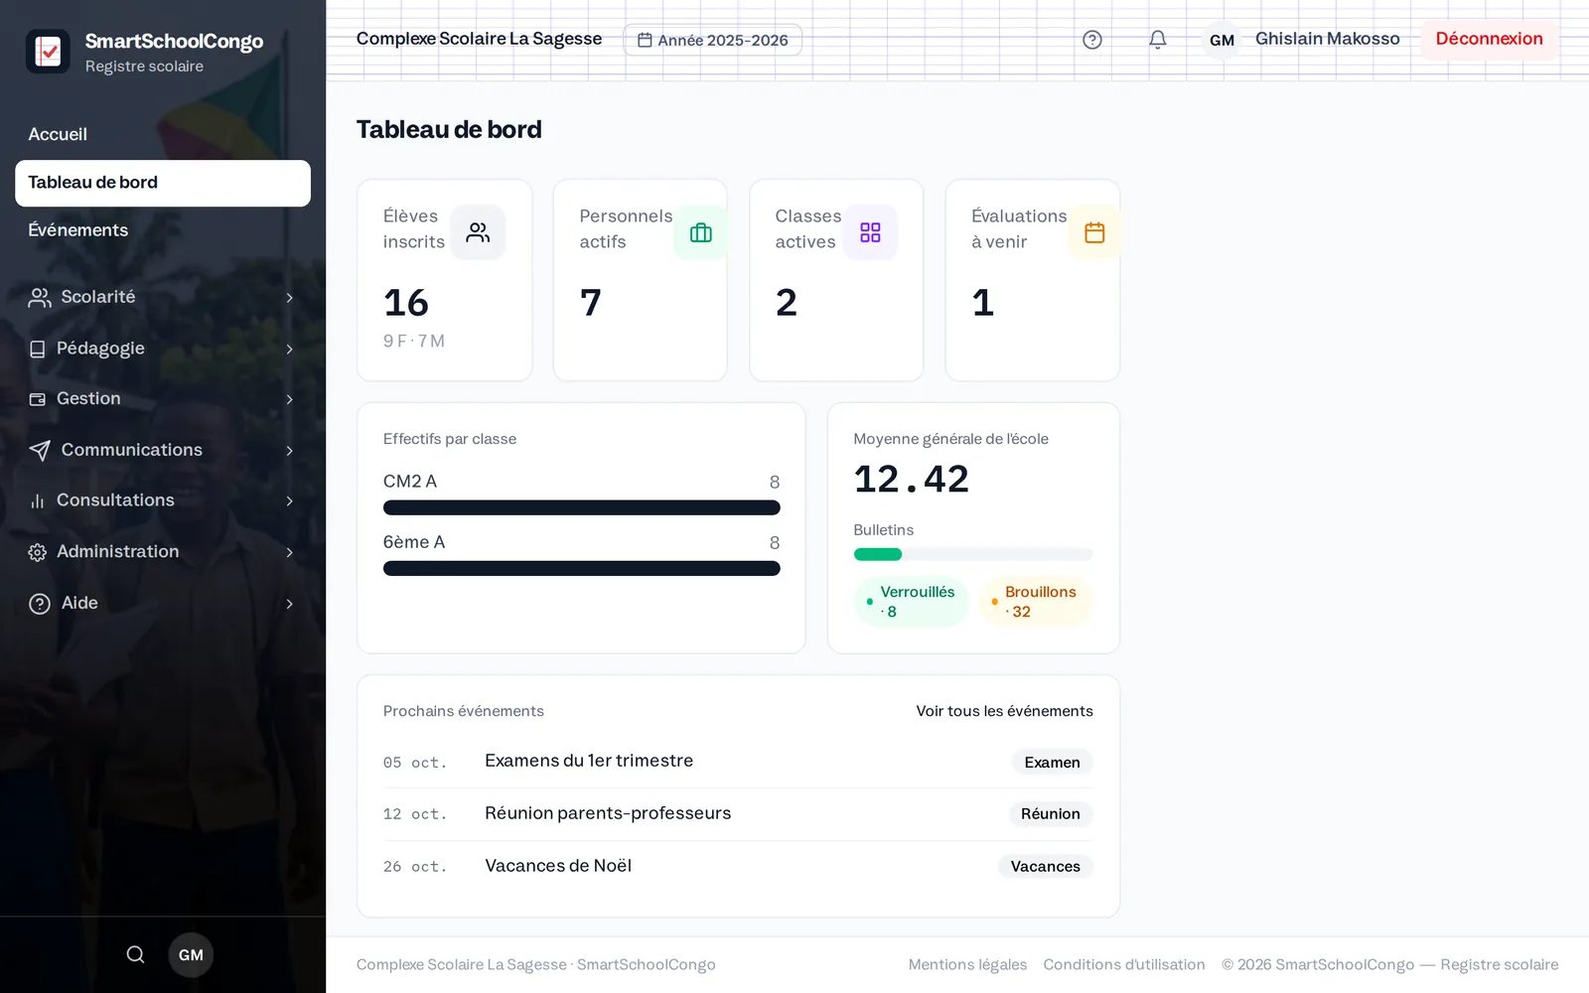Select Tableau de bord menu item

click(163, 183)
